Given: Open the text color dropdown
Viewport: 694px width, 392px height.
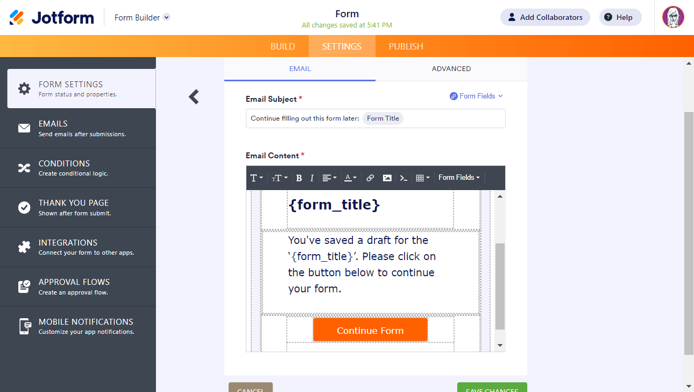Looking at the screenshot, I should click(350, 178).
